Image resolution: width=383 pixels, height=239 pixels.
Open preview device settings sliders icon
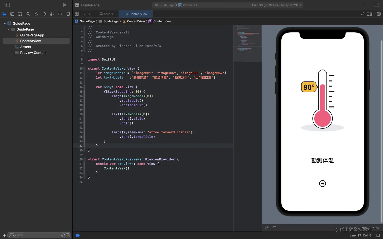(274, 228)
